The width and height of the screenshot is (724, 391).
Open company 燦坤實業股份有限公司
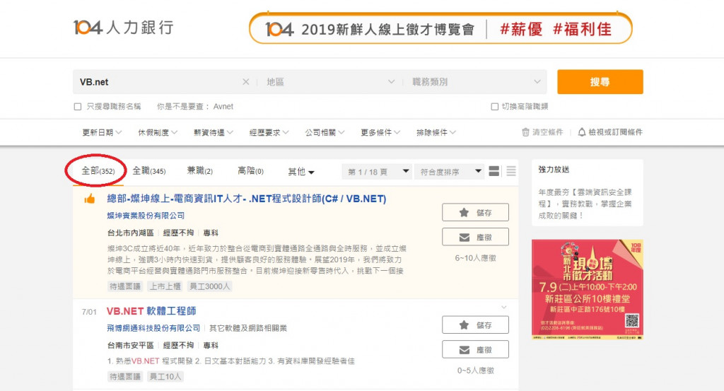coord(146,216)
